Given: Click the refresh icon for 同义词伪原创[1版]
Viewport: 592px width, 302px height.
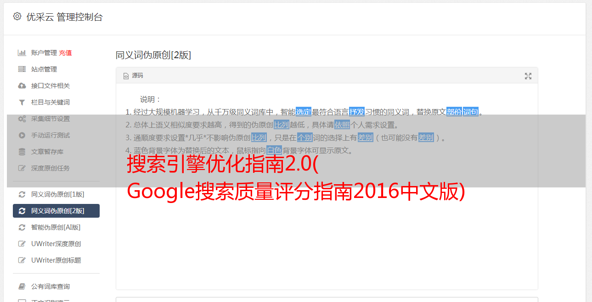Looking at the screenshot, I should click(x=22, y=194).
